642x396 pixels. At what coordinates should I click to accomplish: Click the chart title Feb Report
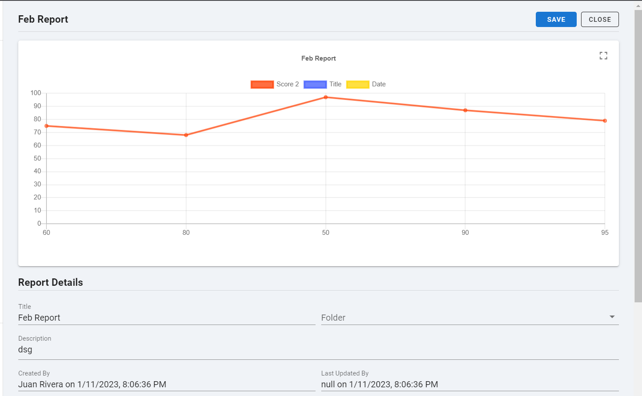tap(319, 58)
